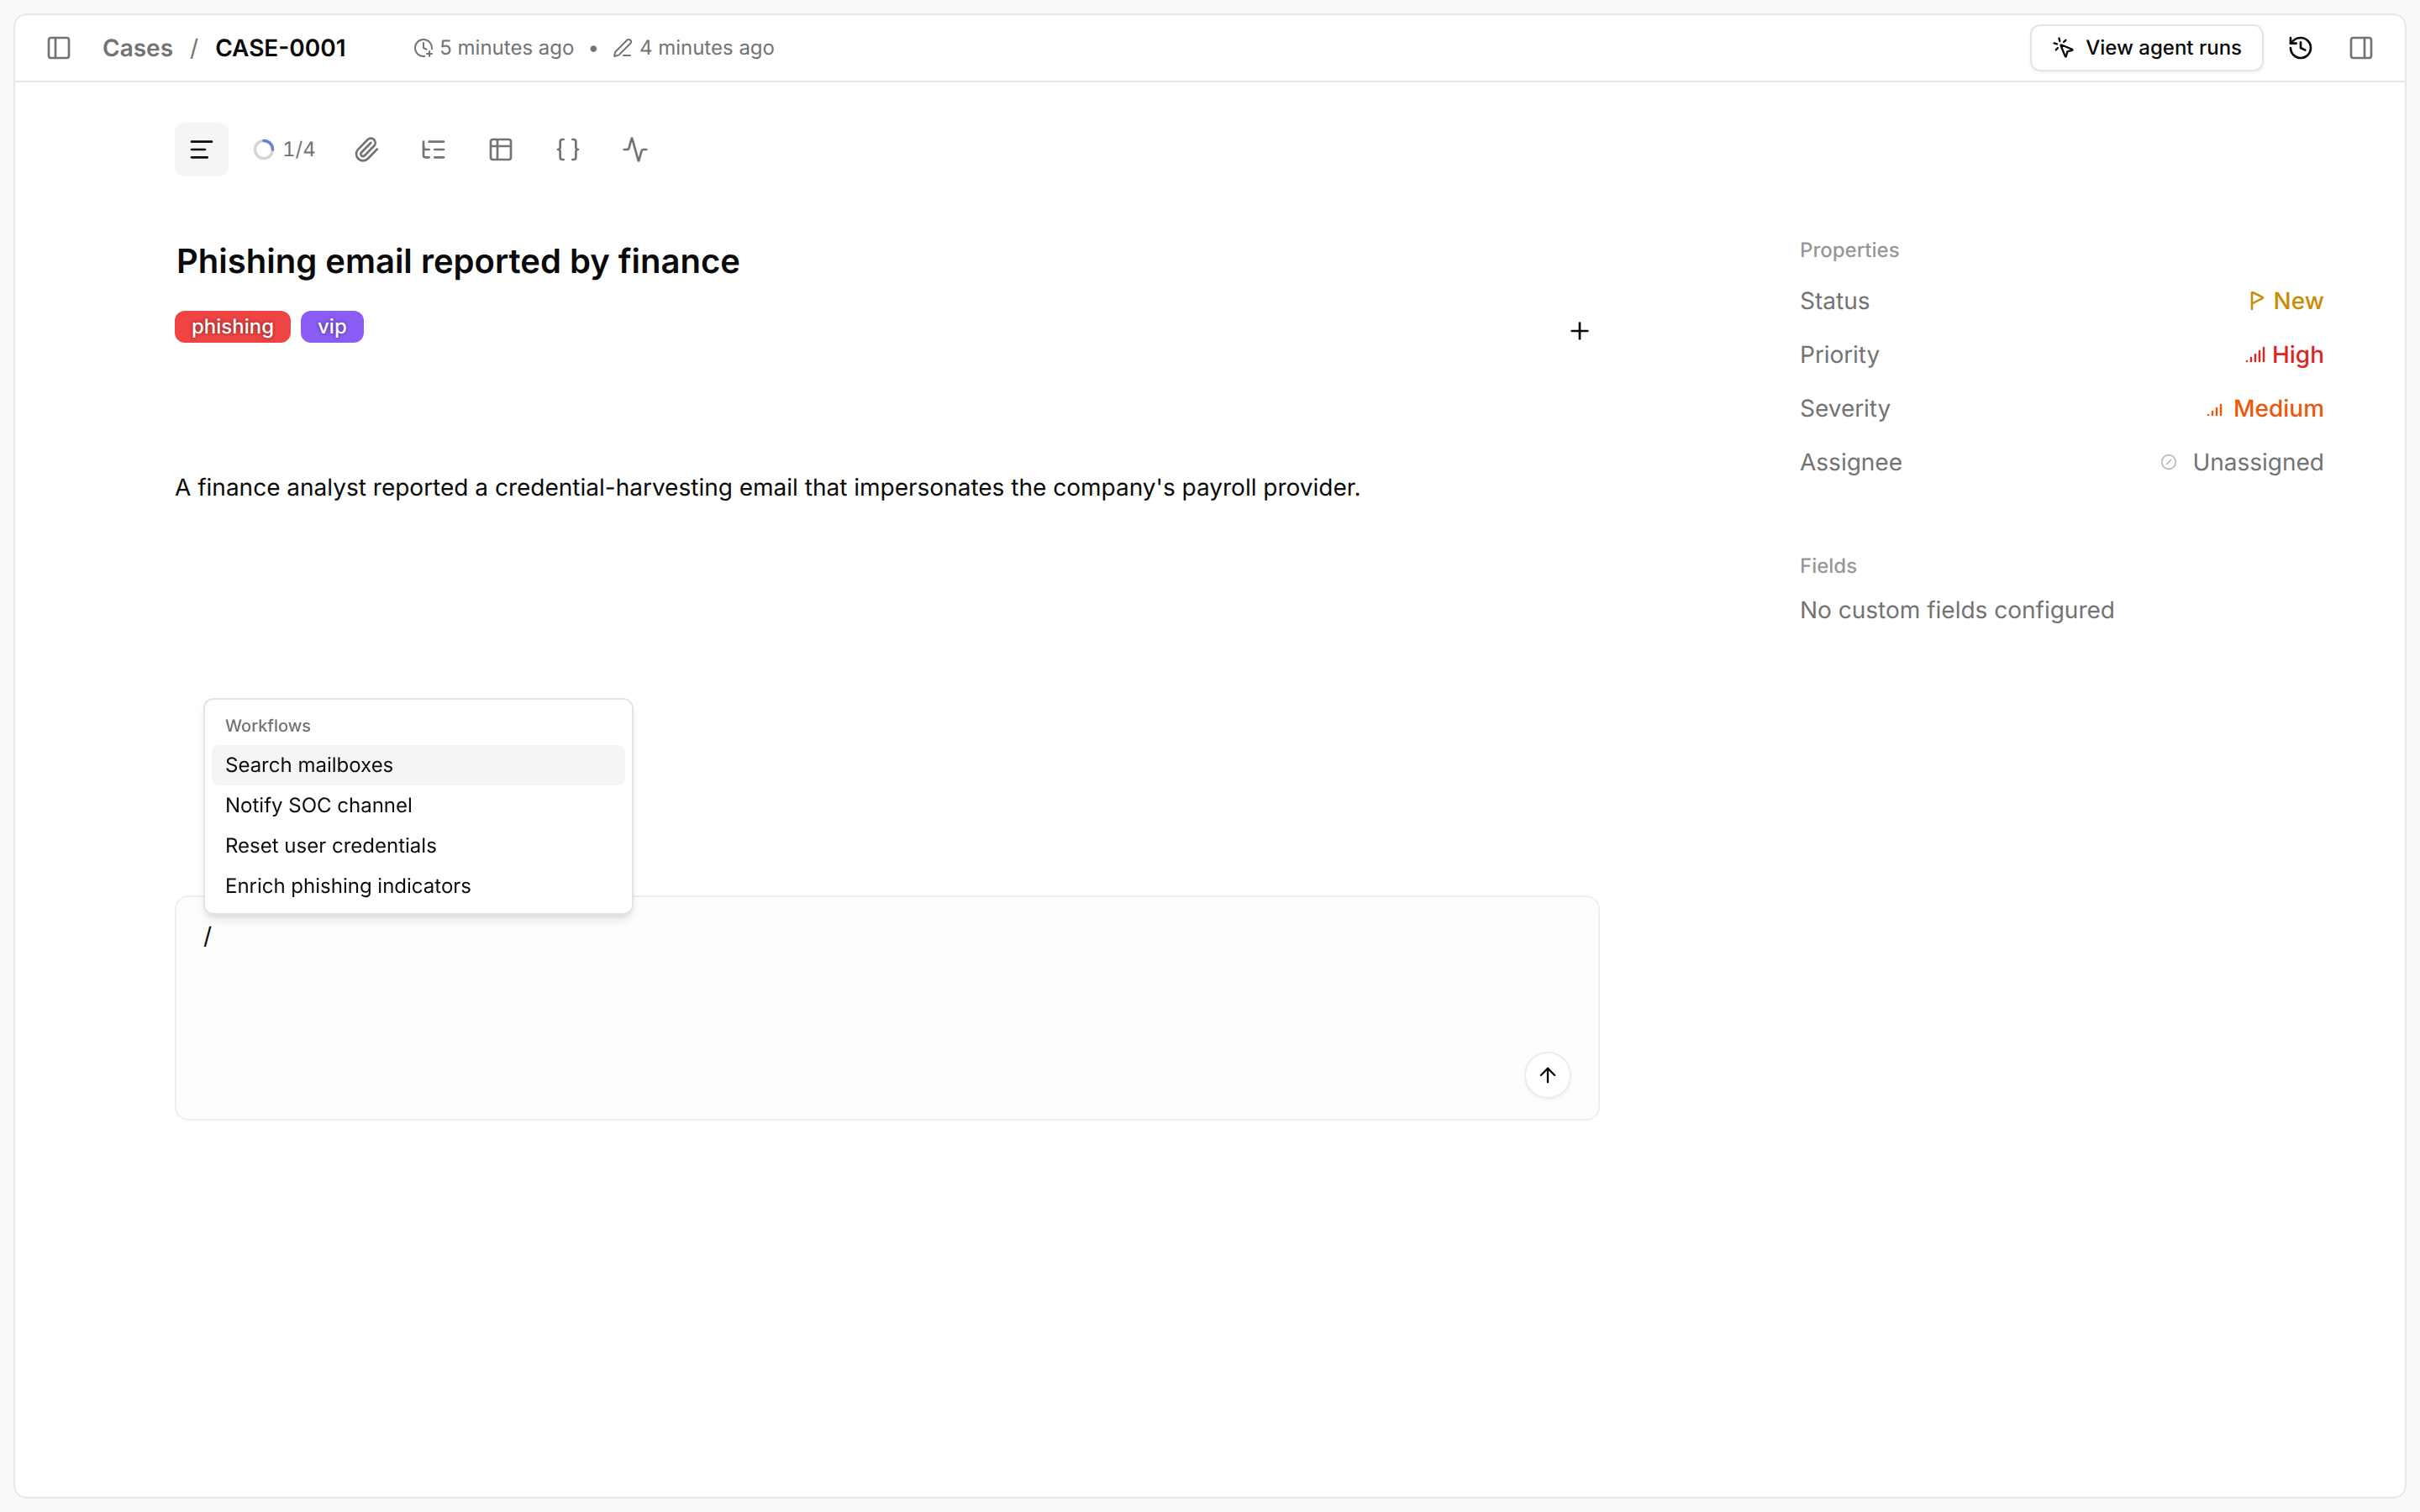
Task: Click the red phishing tag
Action: click(232, 327)
